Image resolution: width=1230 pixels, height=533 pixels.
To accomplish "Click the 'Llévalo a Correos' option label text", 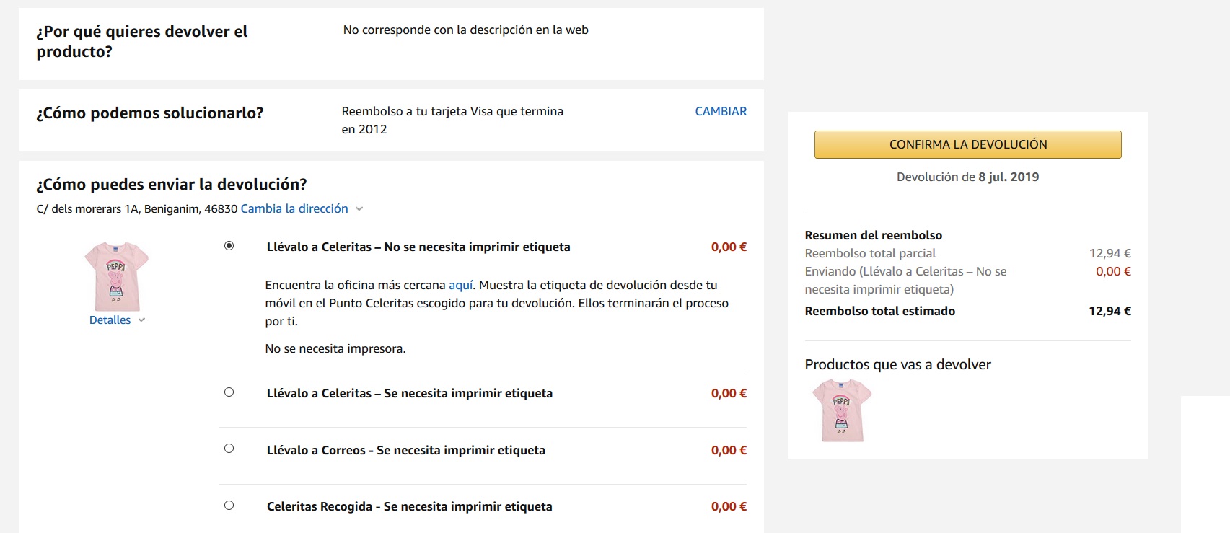I will click(406, 450).
